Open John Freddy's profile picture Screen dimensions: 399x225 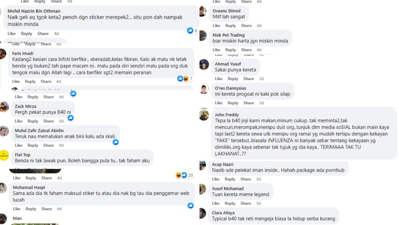(204, 115)
